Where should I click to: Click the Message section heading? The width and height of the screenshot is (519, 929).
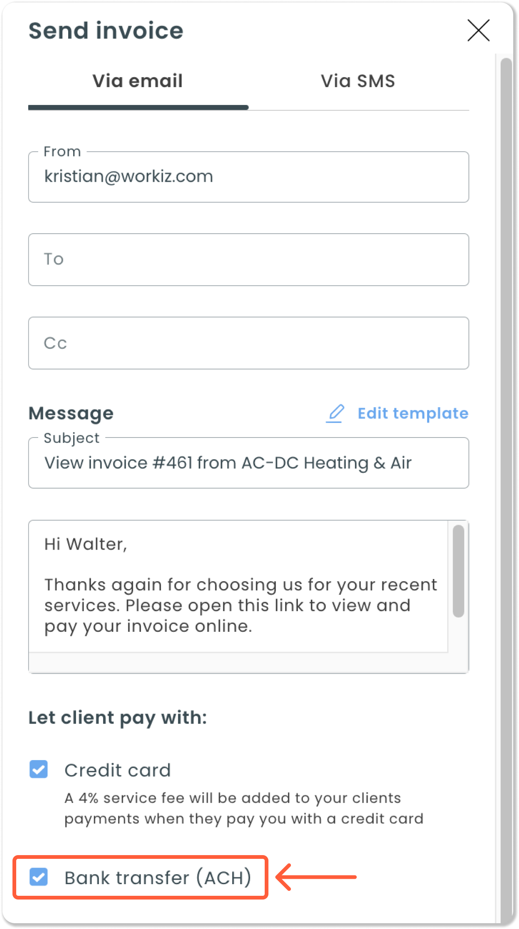coord(71,413)
